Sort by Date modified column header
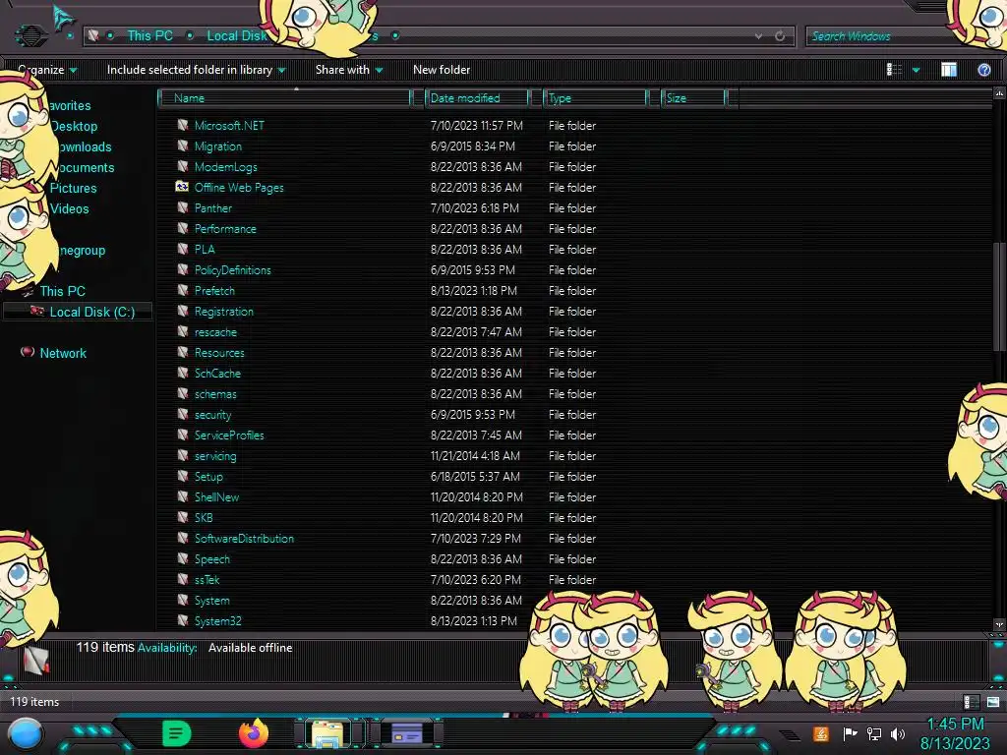1007x755 pixels. [478, 98]
